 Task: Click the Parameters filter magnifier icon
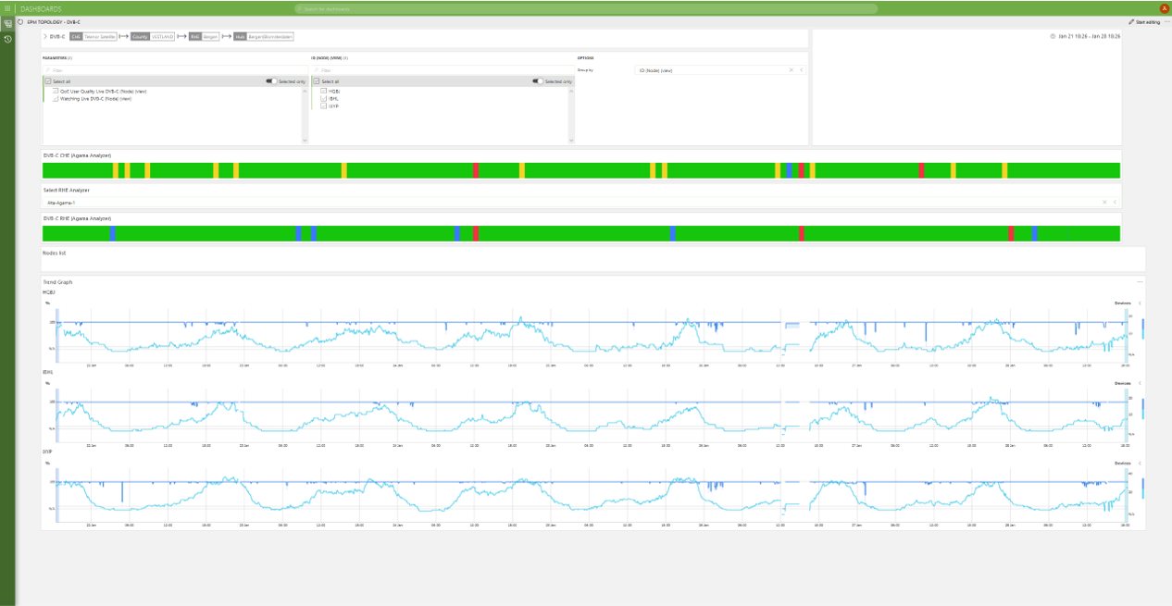(x=48, y=69)
